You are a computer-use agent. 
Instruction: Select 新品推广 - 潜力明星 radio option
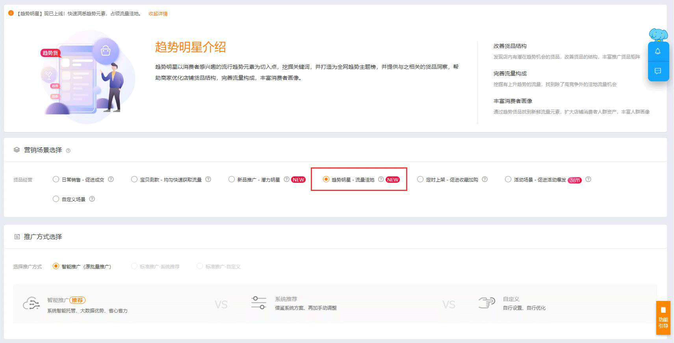tap(232, 179)
